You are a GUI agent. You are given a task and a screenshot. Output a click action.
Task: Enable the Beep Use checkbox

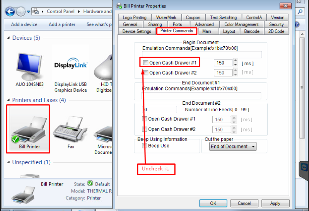(145, 146)
